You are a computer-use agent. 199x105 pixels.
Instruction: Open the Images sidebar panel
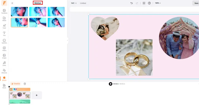4,56
